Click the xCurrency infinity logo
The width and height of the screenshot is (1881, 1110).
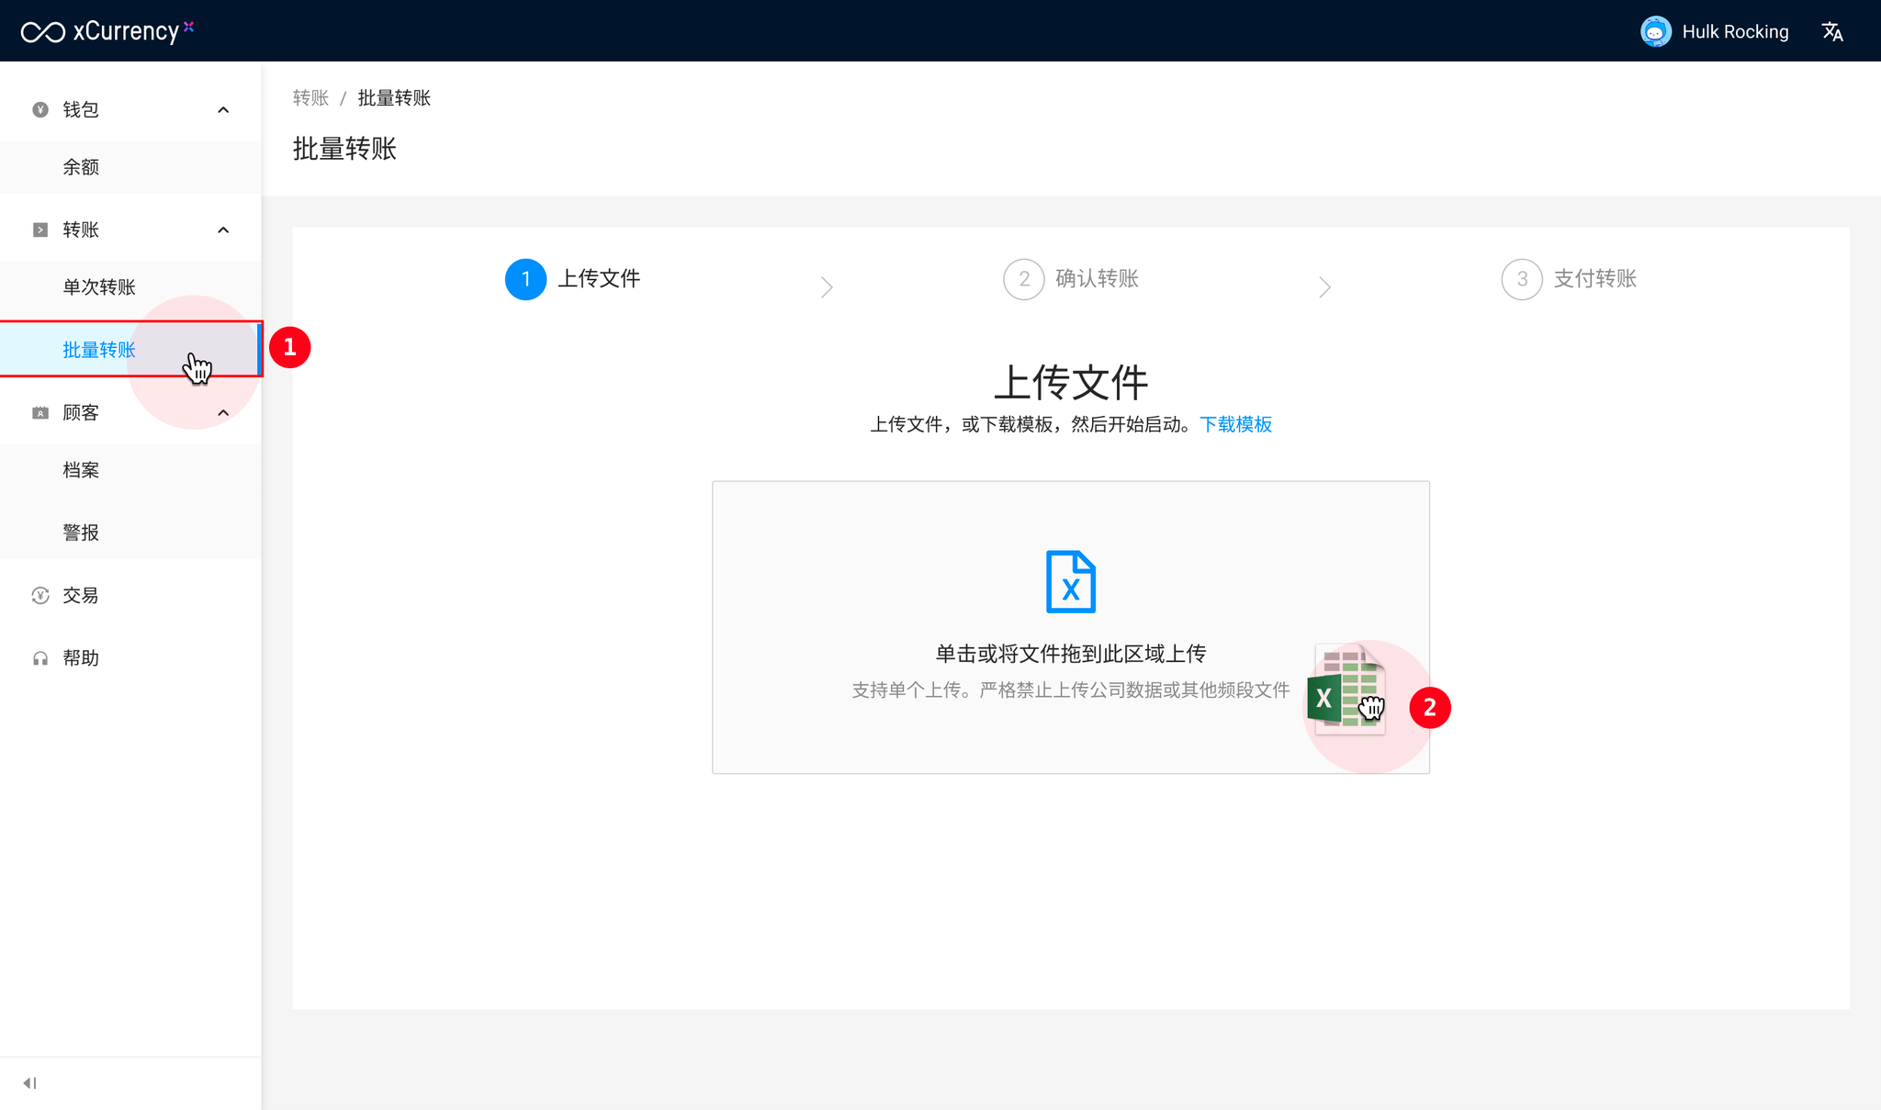[43, 32]
